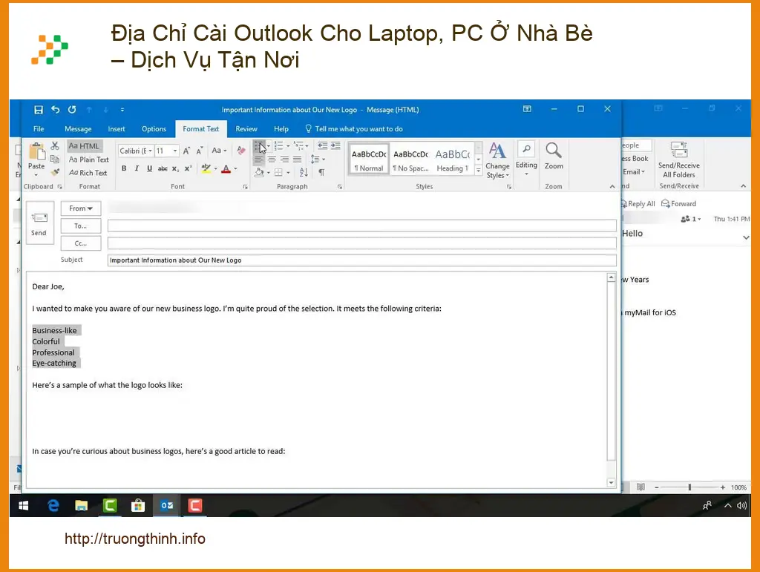760x572 pixels.
Task: Apply the yellow text highlight color
Action: [x=206, y=168]
